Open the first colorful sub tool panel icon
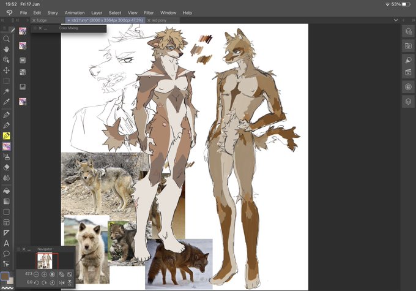416x291 pixels. [23, 31]
